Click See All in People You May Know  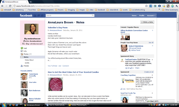(151, 43)
